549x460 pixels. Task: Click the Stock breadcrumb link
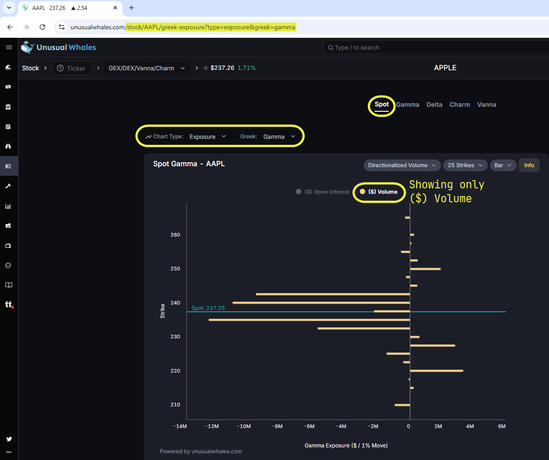31,68
